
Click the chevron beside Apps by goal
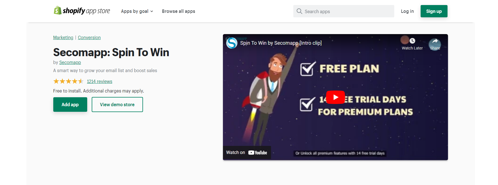[x=152, y=11]
